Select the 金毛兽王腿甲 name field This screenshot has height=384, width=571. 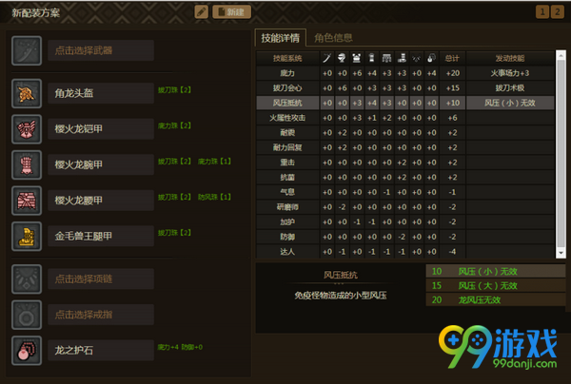coord(101,236)
